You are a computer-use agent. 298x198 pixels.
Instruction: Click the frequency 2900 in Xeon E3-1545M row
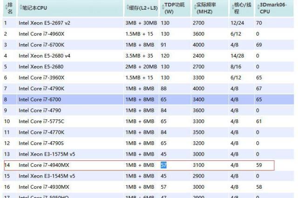[199, 176]
